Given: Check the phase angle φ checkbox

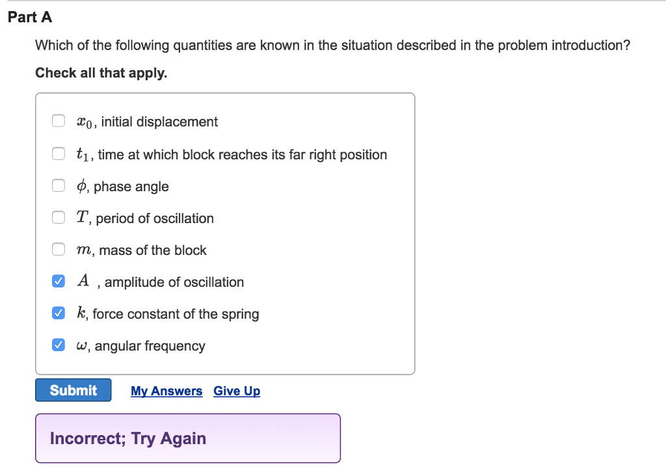Looking at the screenshot, I should pos(58,185).
